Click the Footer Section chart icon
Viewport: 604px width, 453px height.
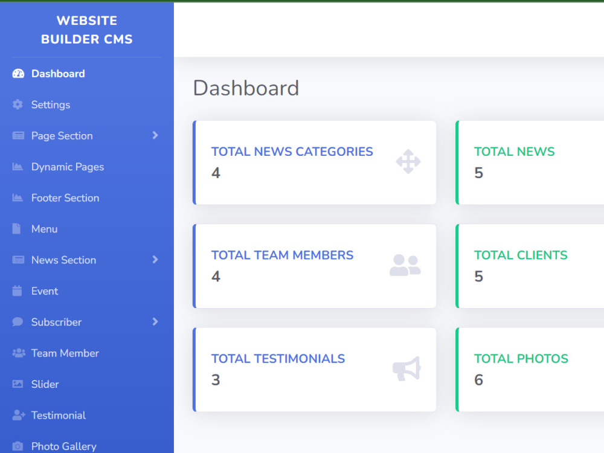[x=18, y=198]
